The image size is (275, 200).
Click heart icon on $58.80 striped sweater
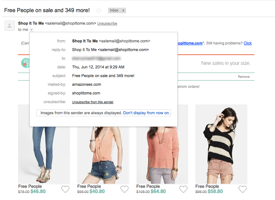pyautogui.click(x=242, y=189)
